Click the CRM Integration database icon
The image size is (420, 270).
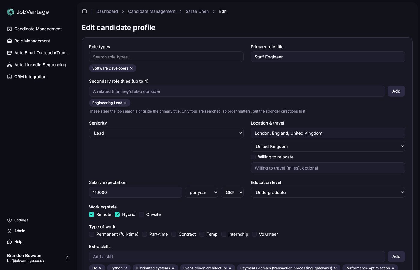(10, 77)
